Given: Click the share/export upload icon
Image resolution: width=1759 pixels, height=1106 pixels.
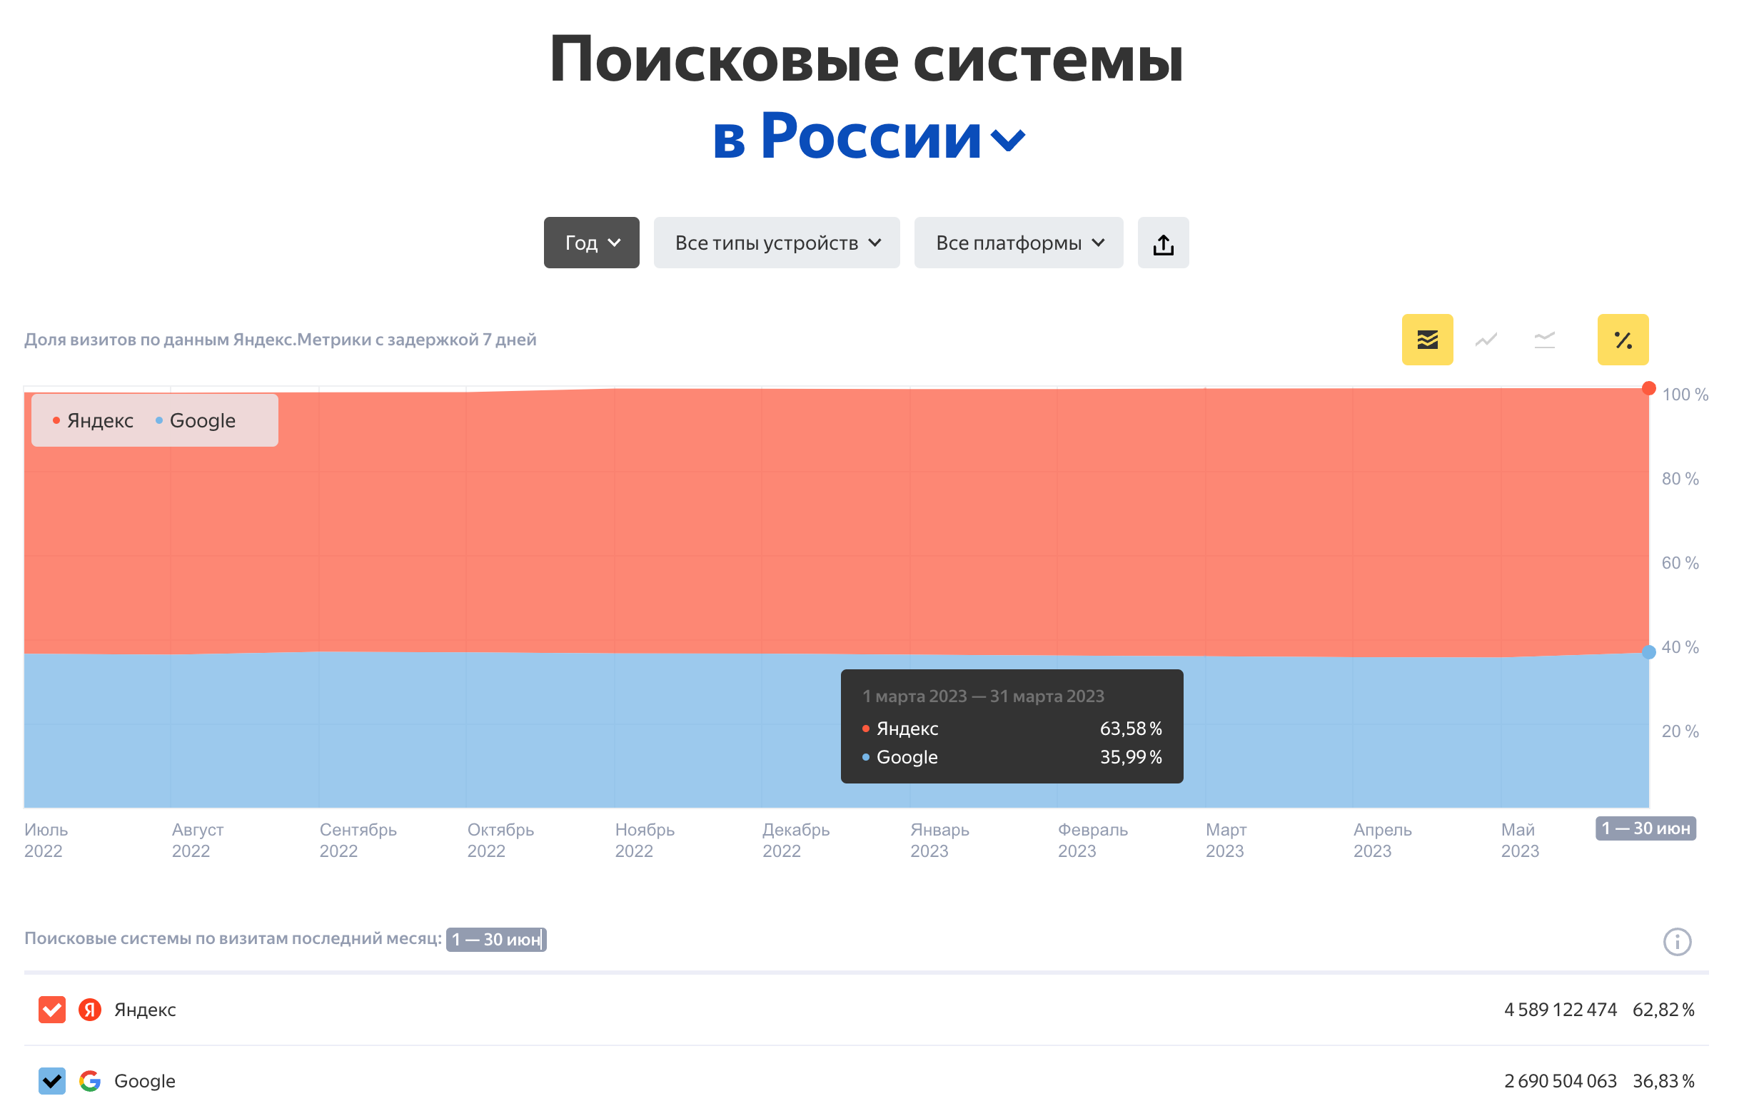Looking at the screenshot, I should [1163, 243].
